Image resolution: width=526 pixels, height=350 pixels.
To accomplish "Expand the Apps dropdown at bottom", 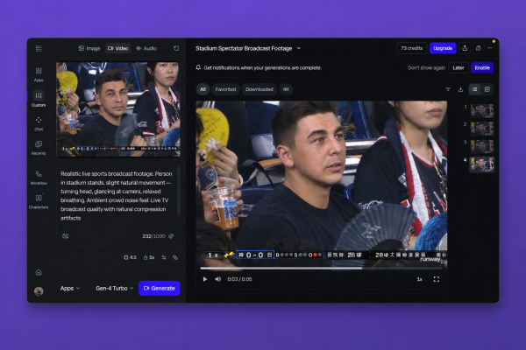I will point(70,289).
